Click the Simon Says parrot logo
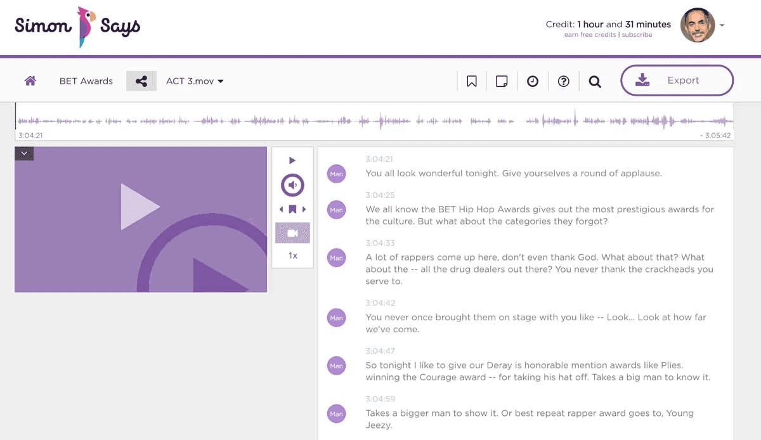Viewport: 761px width, 440px height. click(x=77, y=27)
